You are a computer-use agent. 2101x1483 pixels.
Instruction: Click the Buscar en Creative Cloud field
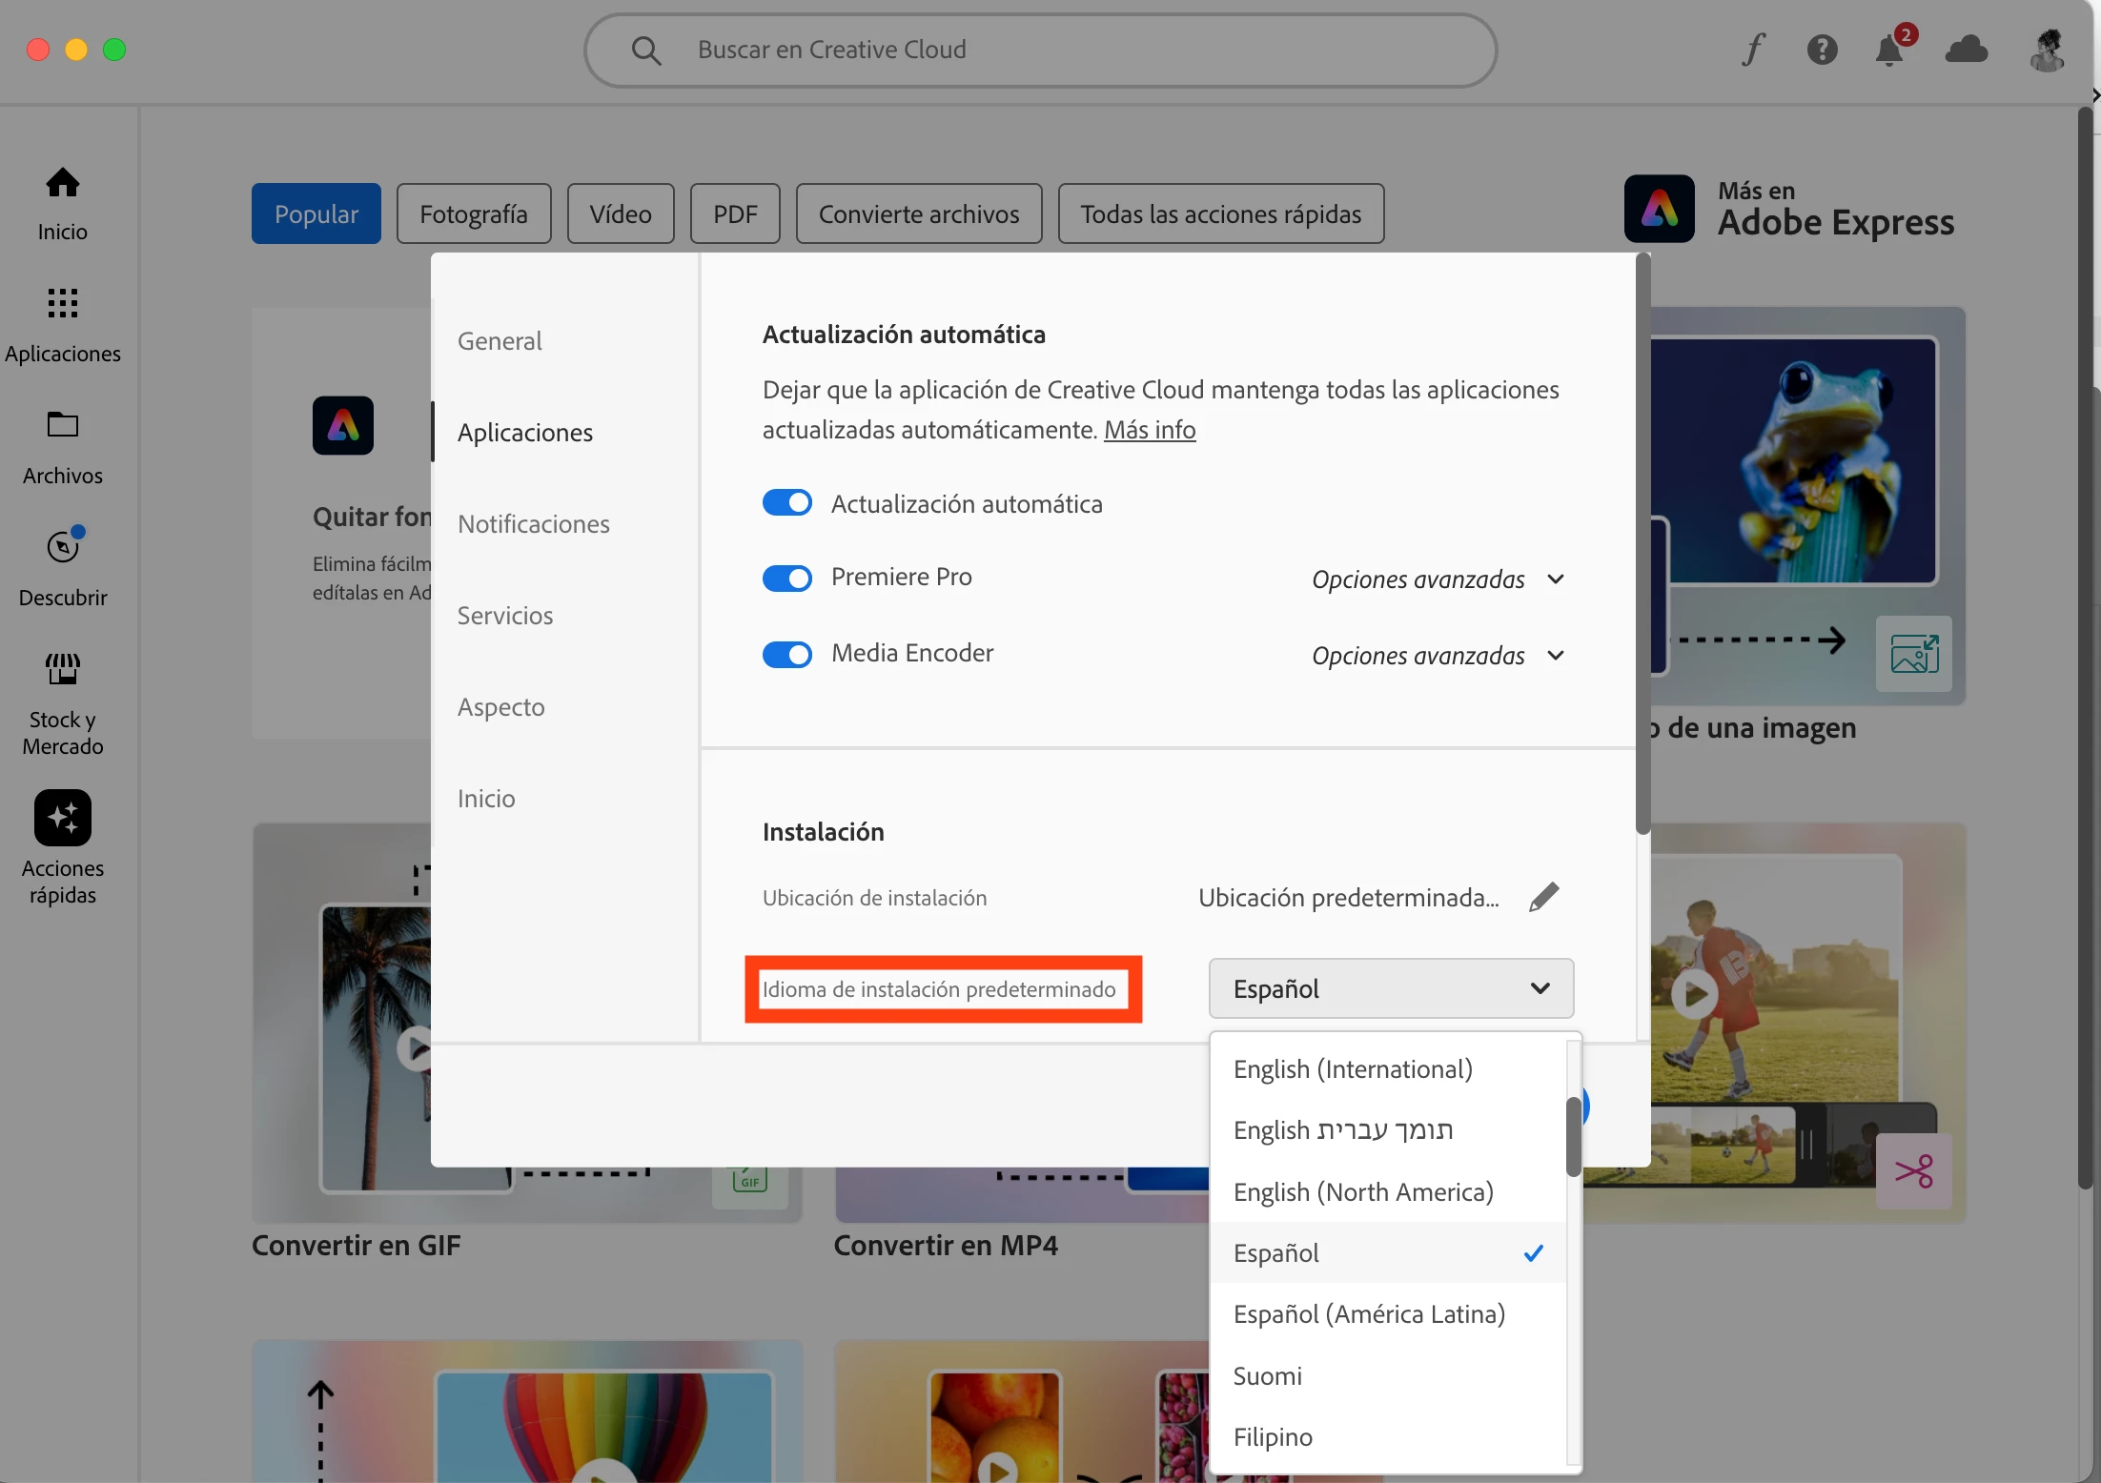coord(1039,50)
